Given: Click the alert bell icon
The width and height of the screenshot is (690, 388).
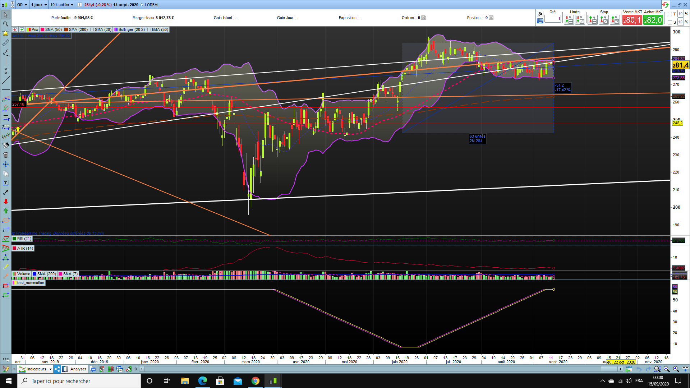Looking at the screenshot, I should pyautogui.click(x=5, y=33).
